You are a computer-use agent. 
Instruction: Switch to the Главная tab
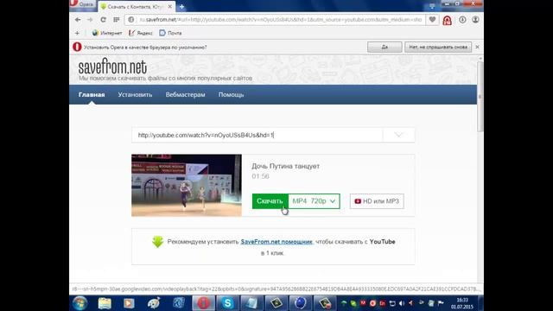point(92,94)
